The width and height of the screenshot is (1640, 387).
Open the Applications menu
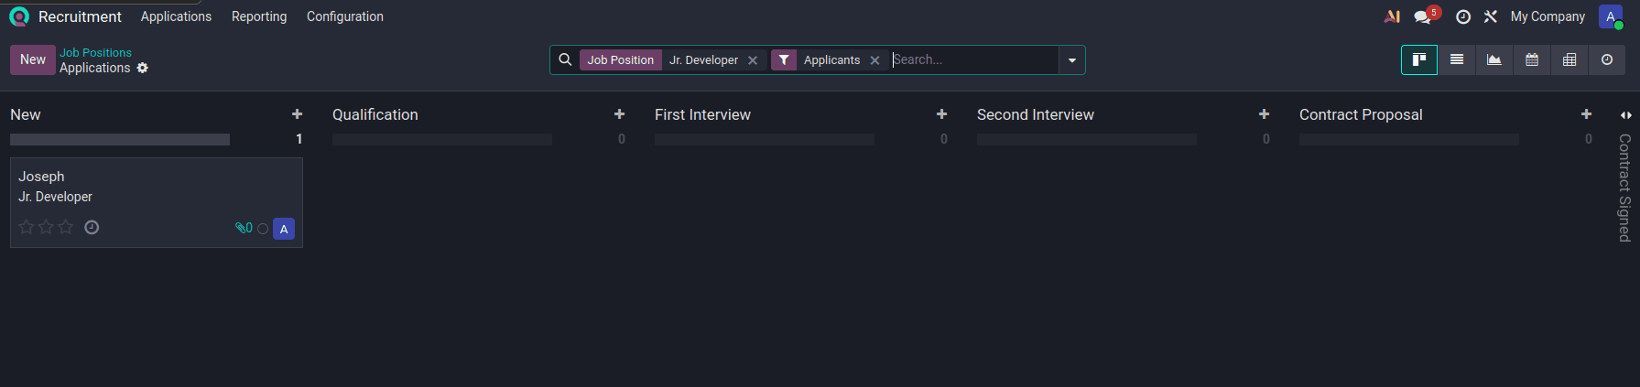coord(176,16)
